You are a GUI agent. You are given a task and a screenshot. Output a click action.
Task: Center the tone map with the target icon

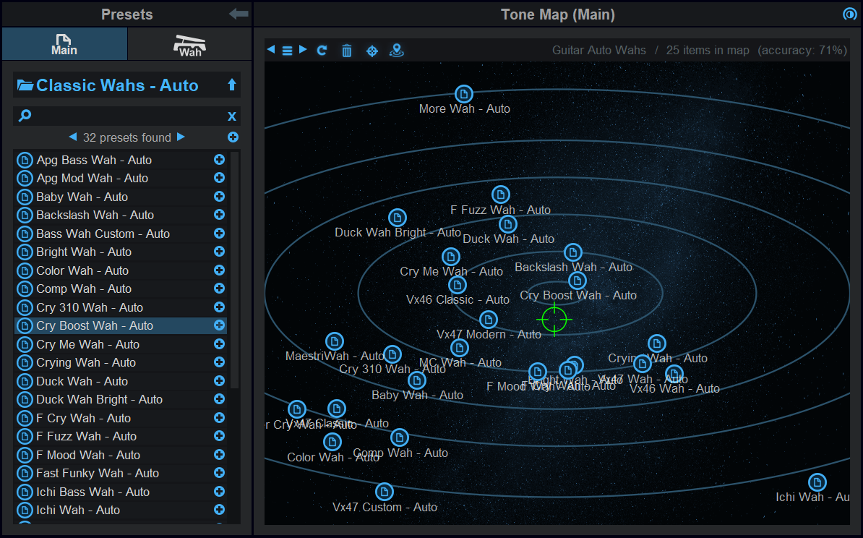pyautogui.click(x=372, y=51)
